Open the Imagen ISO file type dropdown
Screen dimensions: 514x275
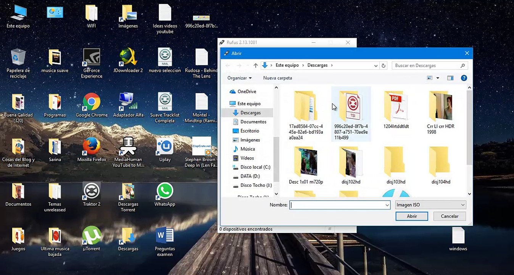pyautogui.click(x=430, y=205)
